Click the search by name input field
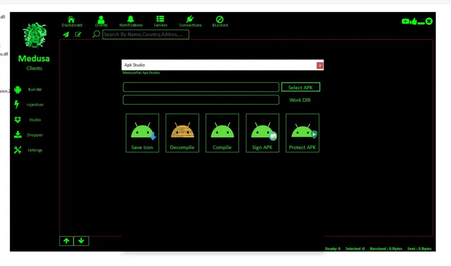 (145, 34)
